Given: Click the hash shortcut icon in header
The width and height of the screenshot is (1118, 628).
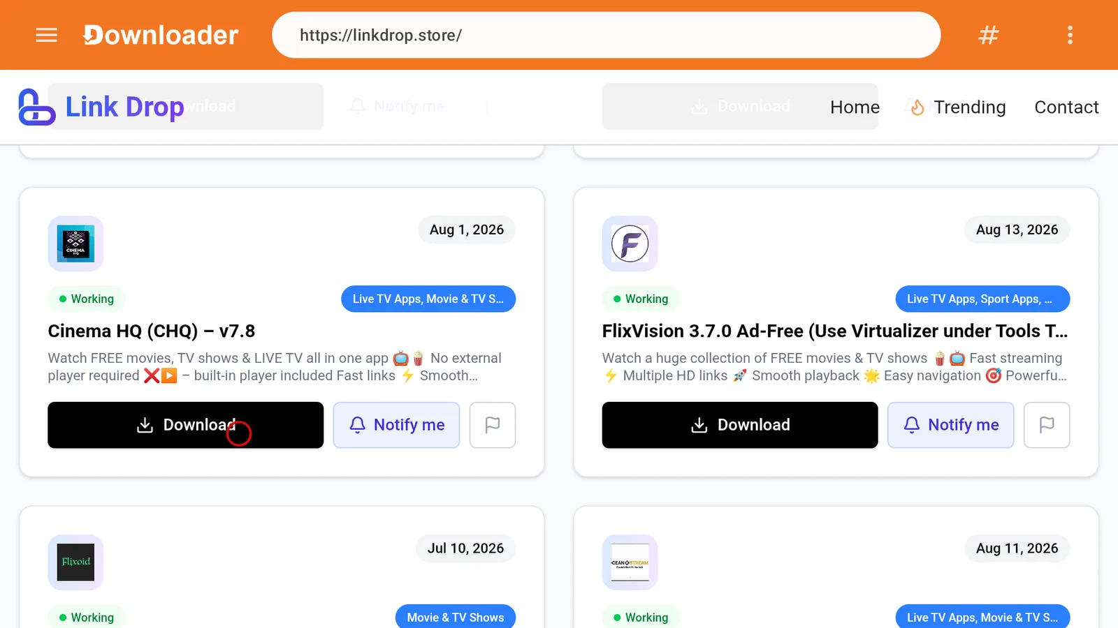Looking at the screenshot, I should click(988, 35).
